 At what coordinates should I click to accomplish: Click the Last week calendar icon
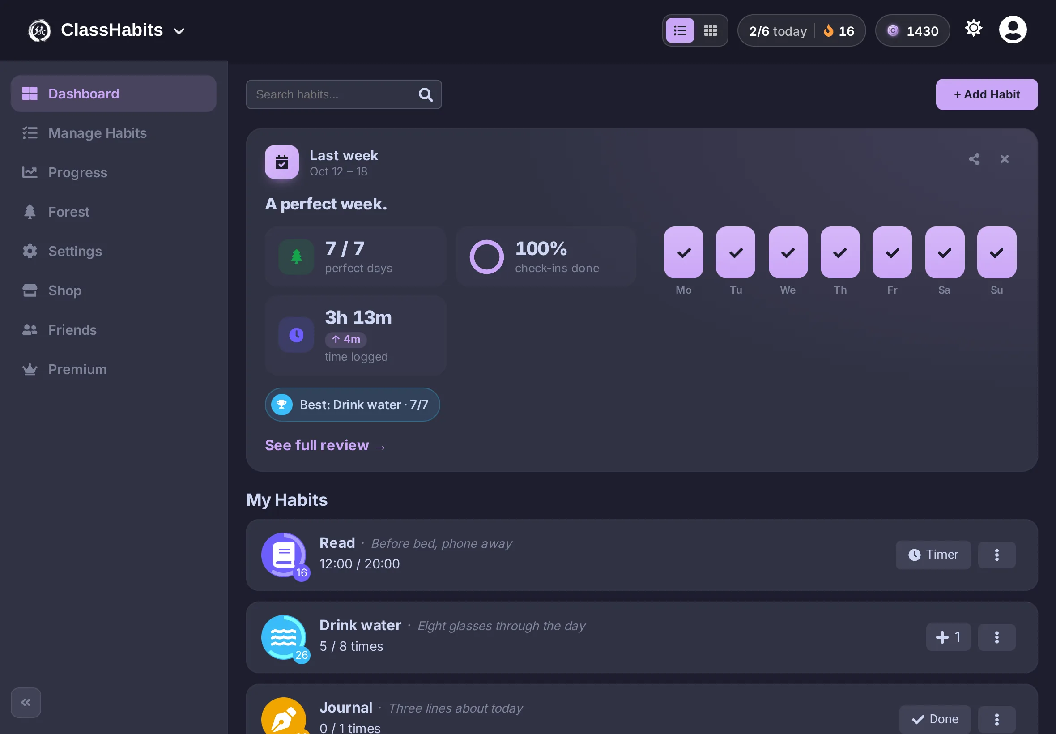pyautogui.click(x=282, y=162)
